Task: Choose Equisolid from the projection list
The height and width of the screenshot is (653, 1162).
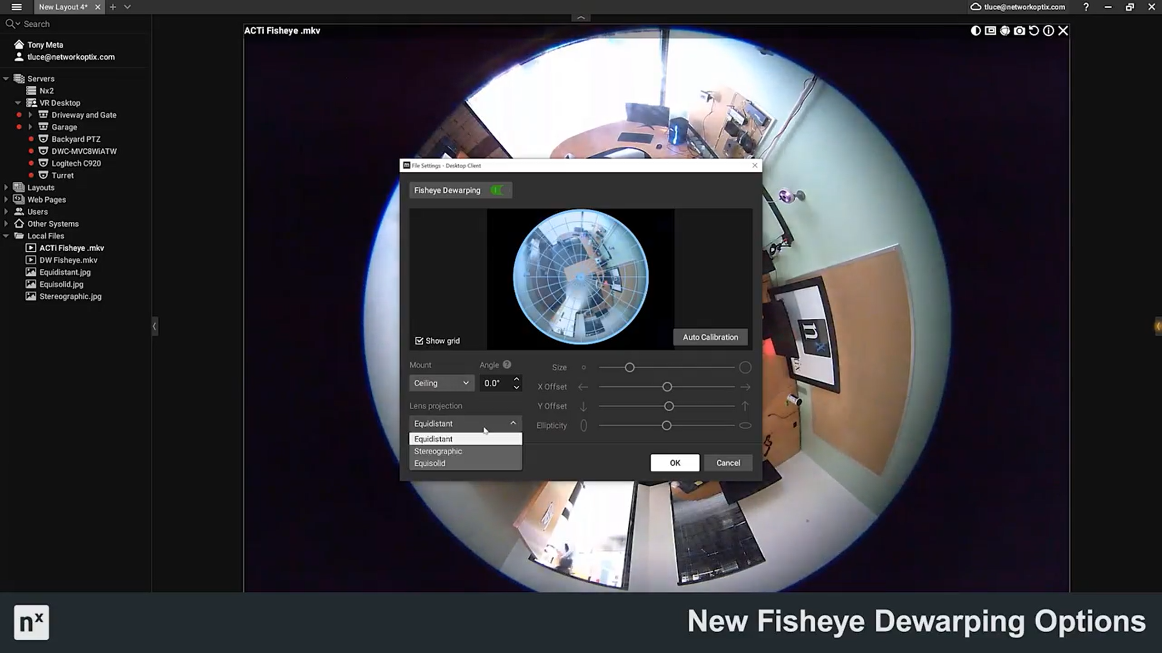Action: (x=429, y=463)
